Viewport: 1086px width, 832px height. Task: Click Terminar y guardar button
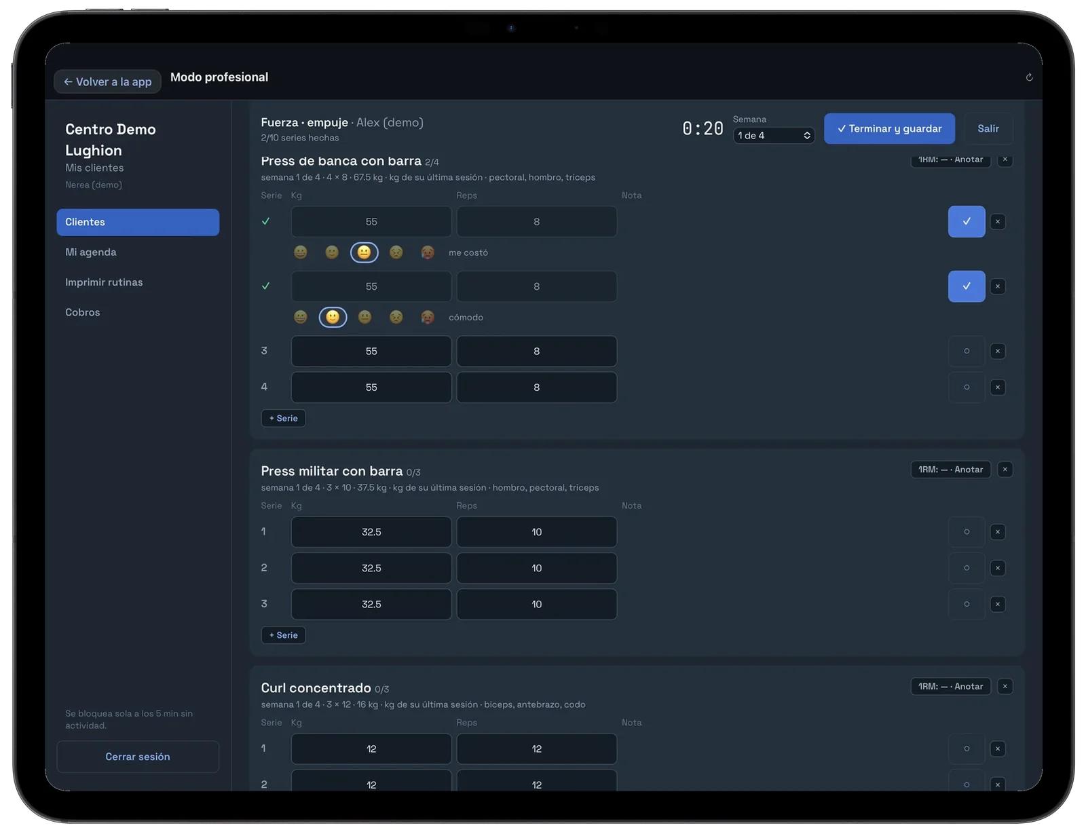(889, 128)
